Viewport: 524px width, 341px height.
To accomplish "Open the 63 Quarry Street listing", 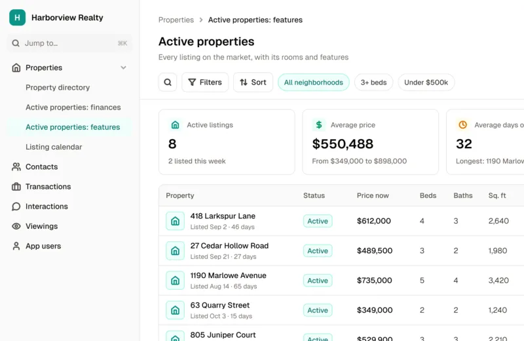I will pos(220,305).
